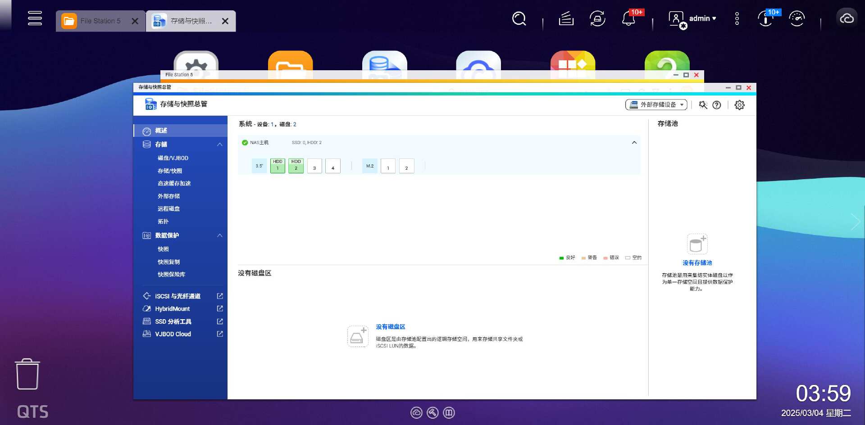Collapse the 存储 sidebar section
The image size is (865, 425).
tap(220, 145)
